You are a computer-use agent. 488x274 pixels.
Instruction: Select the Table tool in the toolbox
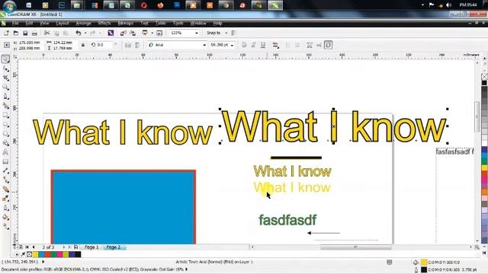tap(5, 161)
